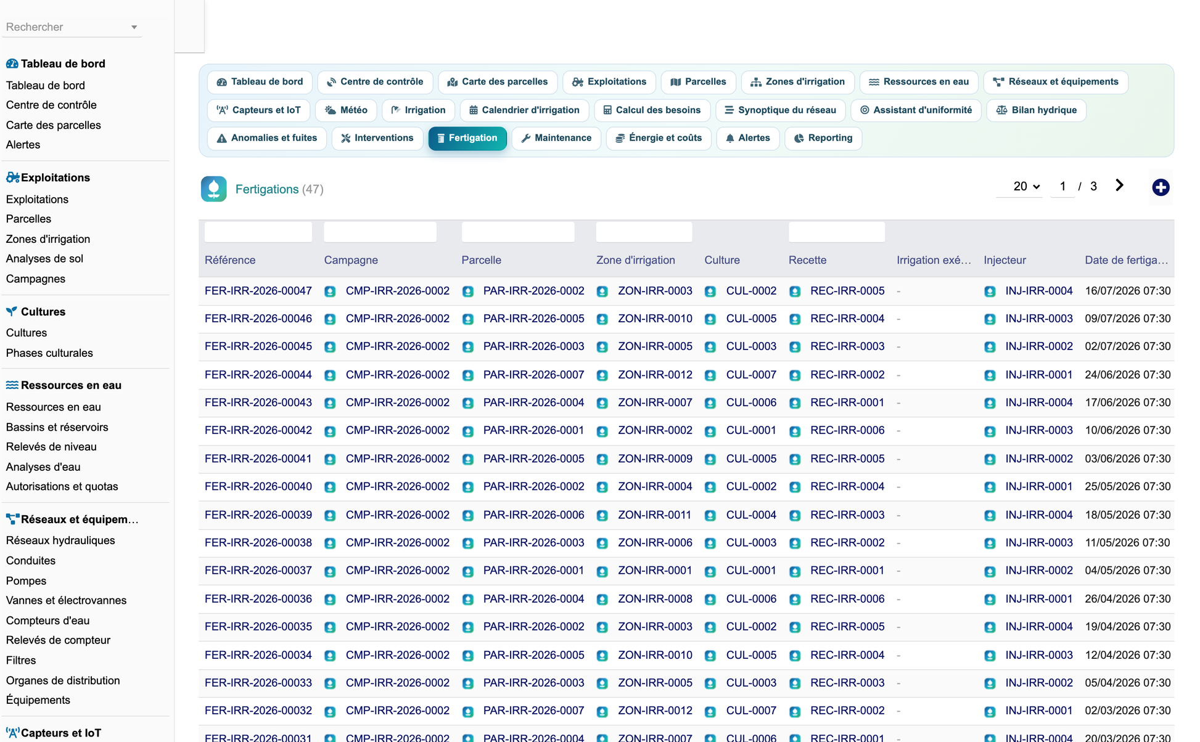
Task: Click the page number field showing 1
Action: coord(1062,187)
